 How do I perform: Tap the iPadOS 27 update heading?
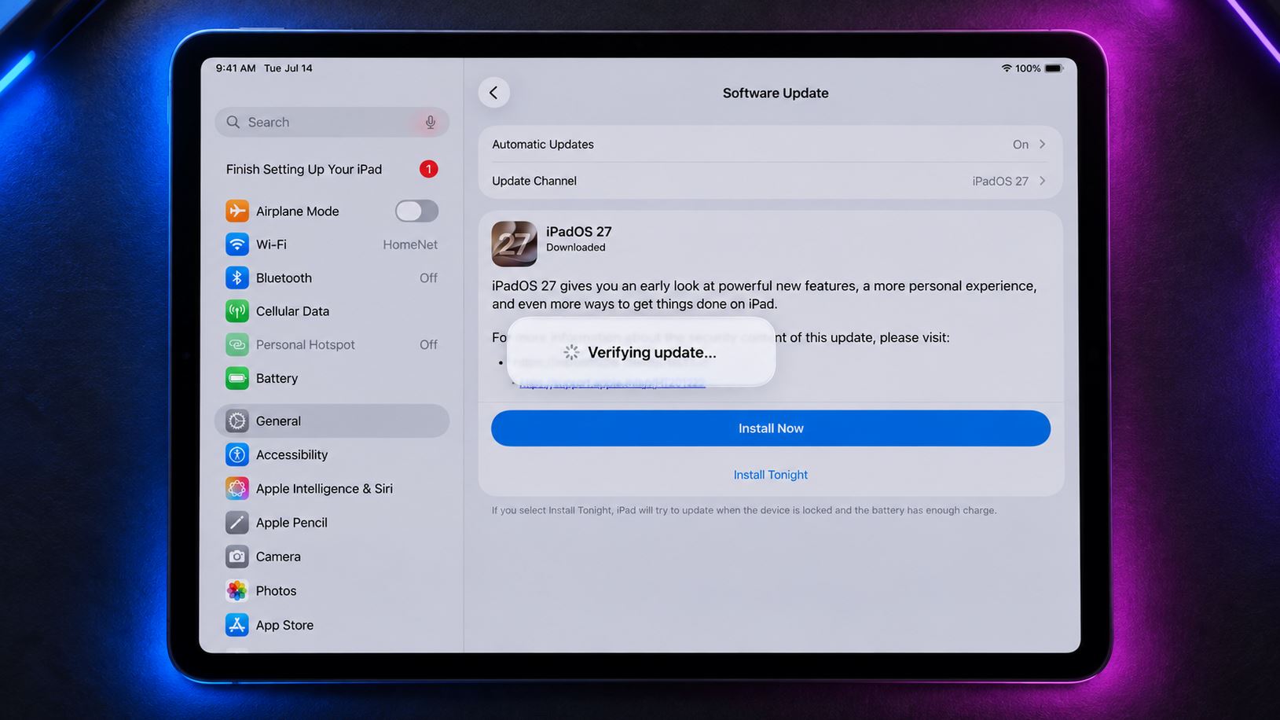point(578,232)
